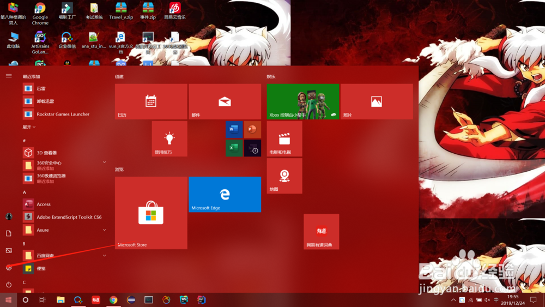Open 有道 red icon on taskbar
The width and height of the screenshot is (545, 307).
(96, 300)
